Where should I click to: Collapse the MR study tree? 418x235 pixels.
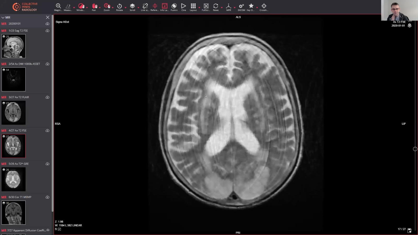click(3, 17)
